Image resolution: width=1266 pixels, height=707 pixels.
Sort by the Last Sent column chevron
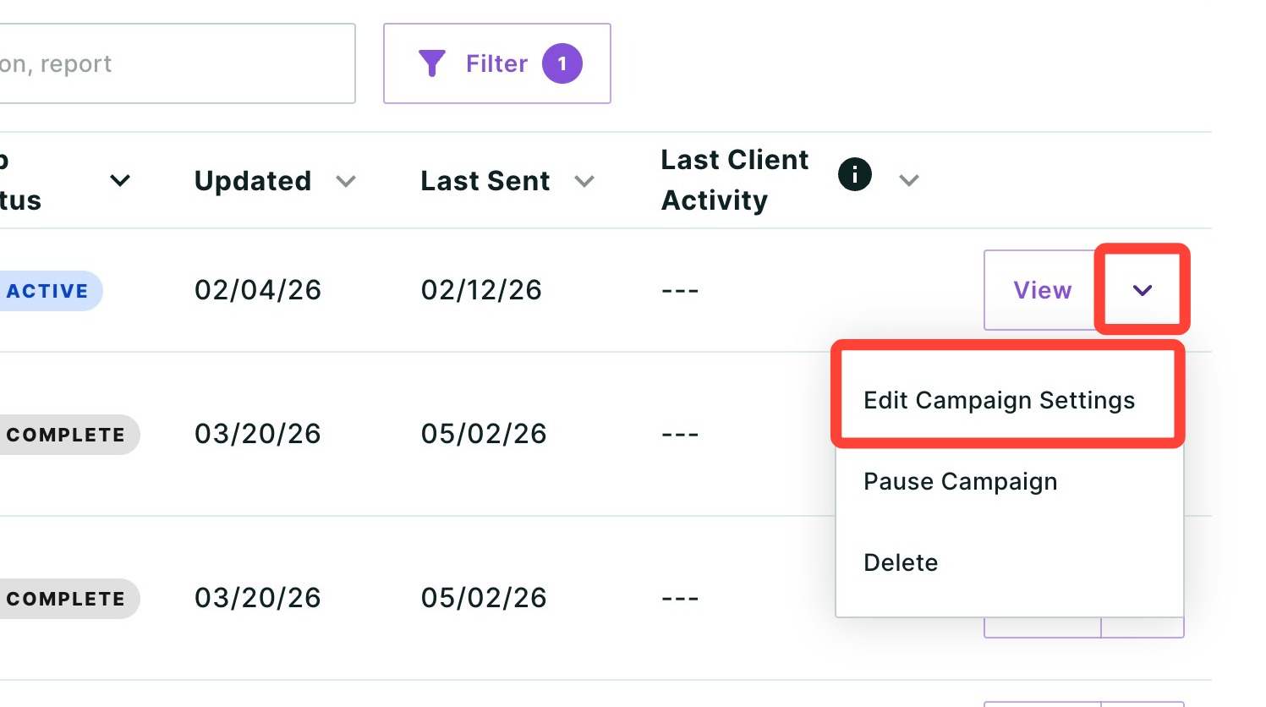pyautogui.click(x=584, y=181)
